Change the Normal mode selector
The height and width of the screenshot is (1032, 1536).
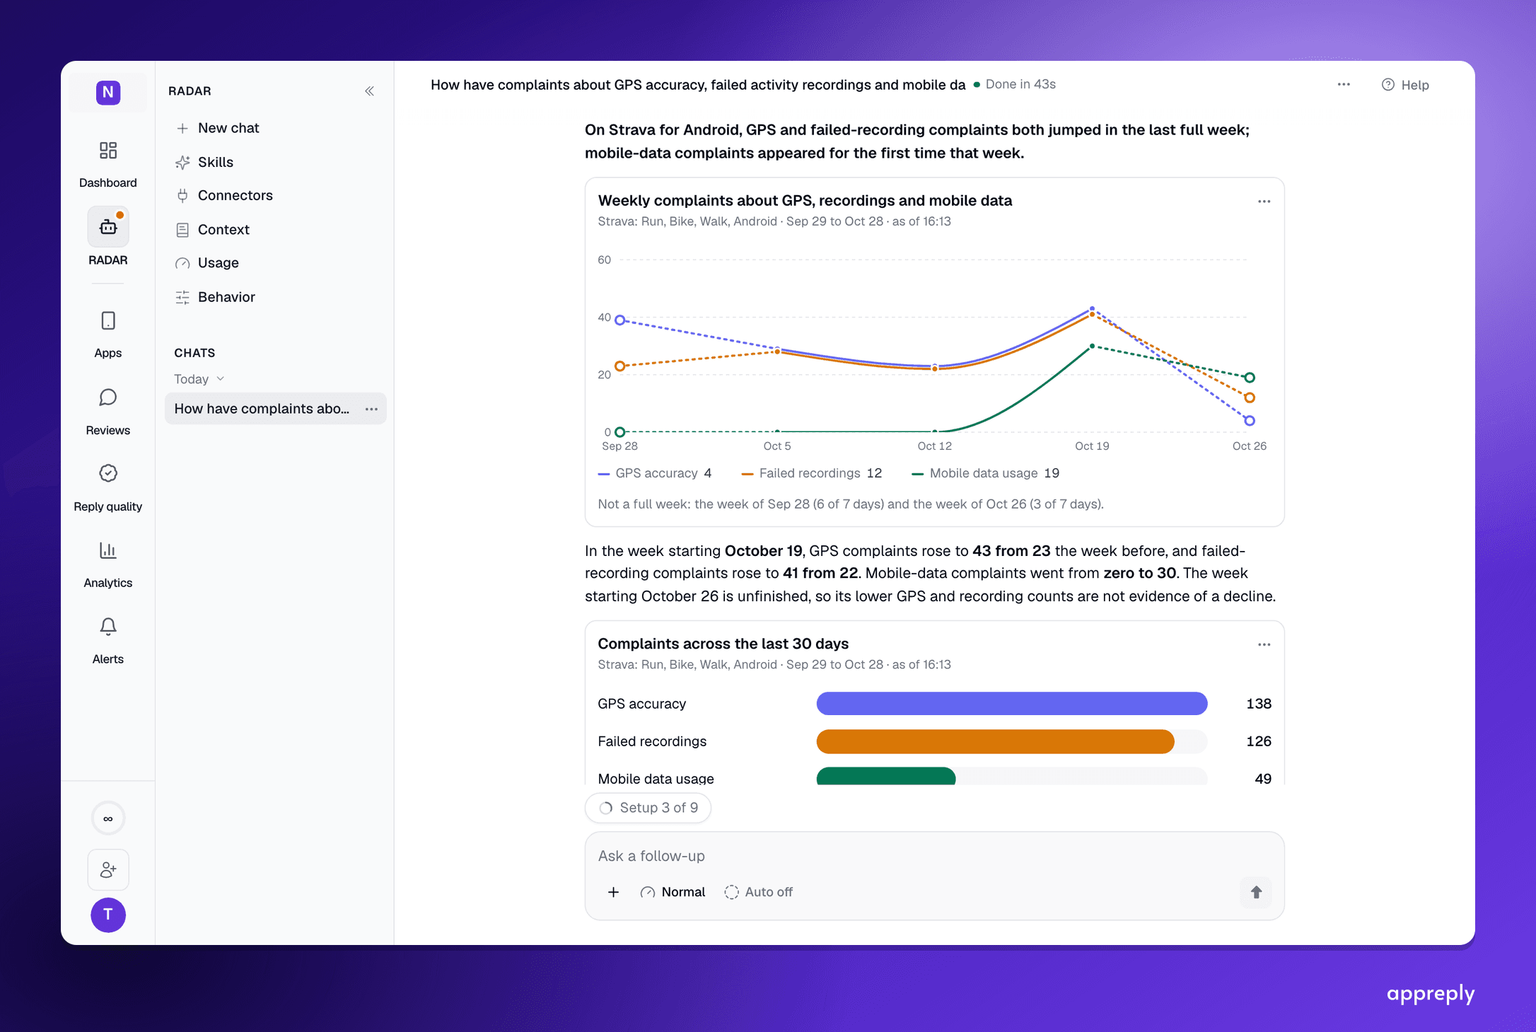click(x=673, y=892)
